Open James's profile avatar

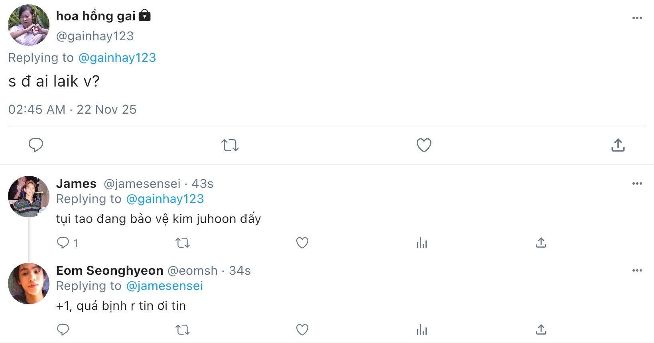point(29,196)
